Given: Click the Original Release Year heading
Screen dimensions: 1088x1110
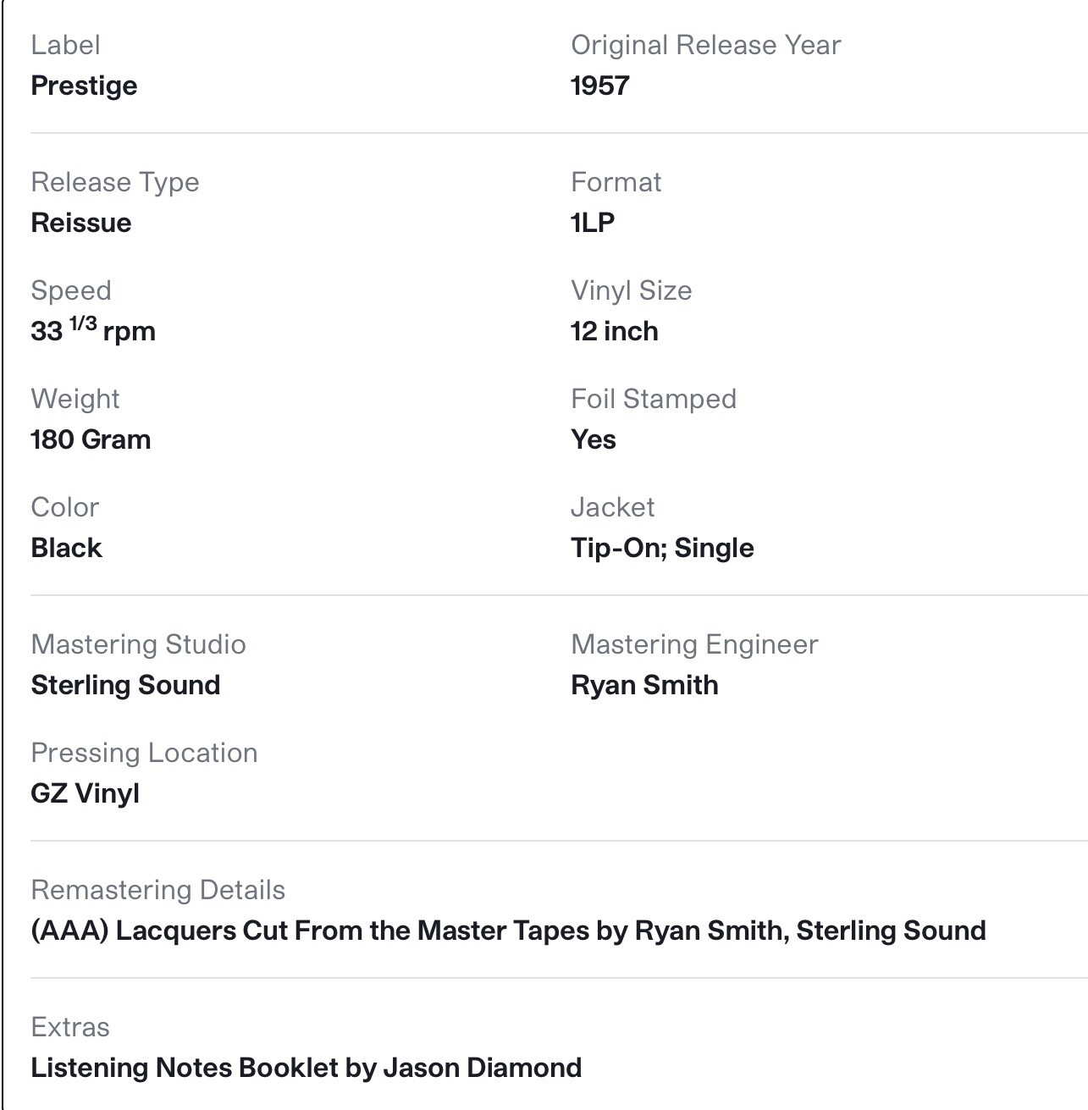Looking at the screenshot, I should [706, 45].
